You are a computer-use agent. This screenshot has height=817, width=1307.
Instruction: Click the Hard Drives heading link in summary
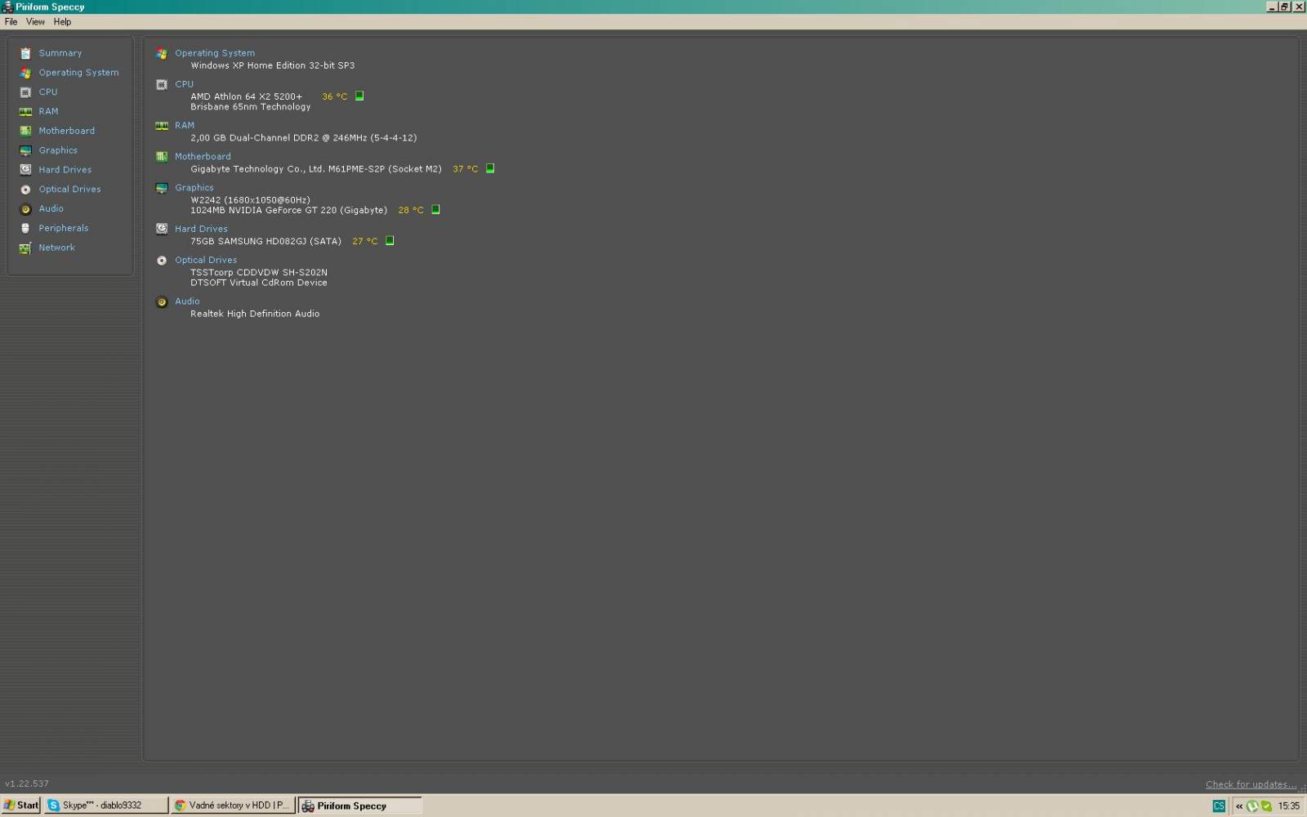click(201, 230)
